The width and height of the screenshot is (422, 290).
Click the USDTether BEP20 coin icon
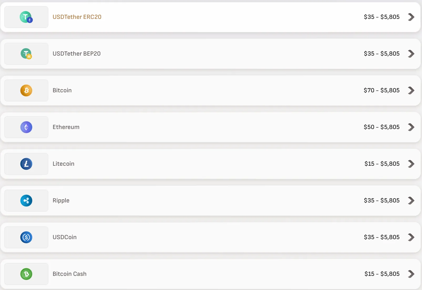(x=26, y=54)
